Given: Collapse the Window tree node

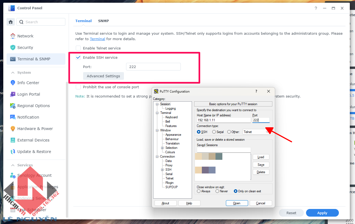Looking at the screenshot, I should pyautogui.click(x=157, y=130).
